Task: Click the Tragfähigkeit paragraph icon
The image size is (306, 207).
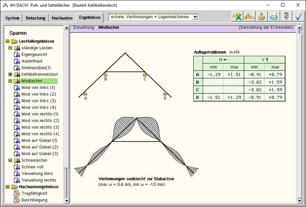Action: pyautogui.click(x=17, y=193)
